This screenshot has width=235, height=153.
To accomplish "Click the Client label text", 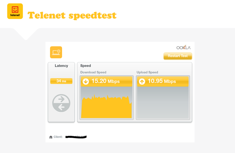I will (x=58, y=137).
